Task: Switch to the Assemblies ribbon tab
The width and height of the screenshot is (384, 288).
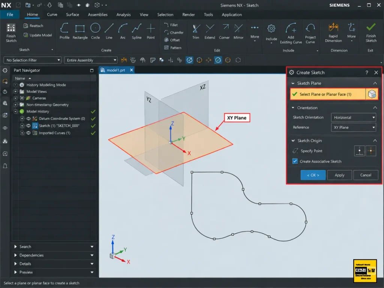Action: pyautogui.click(x=97, y=15)
